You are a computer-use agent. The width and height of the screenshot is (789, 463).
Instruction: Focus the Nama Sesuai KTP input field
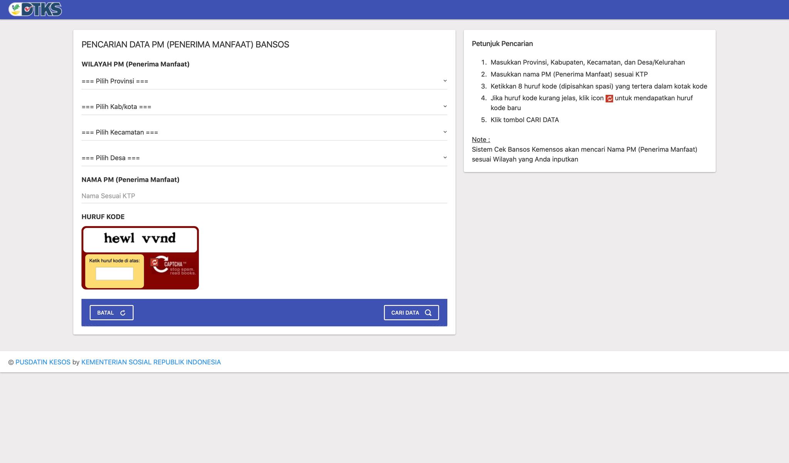point(264,196)
